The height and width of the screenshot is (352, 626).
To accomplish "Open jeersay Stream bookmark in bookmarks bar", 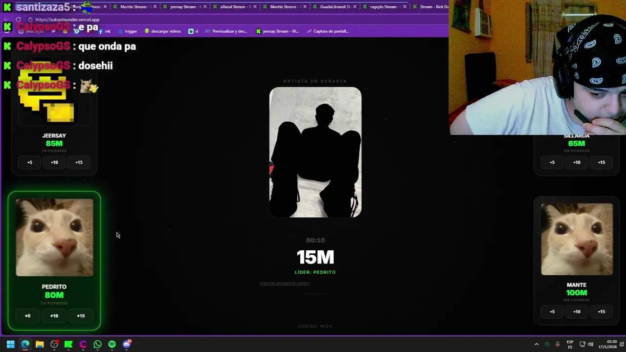I will (277, 31).
